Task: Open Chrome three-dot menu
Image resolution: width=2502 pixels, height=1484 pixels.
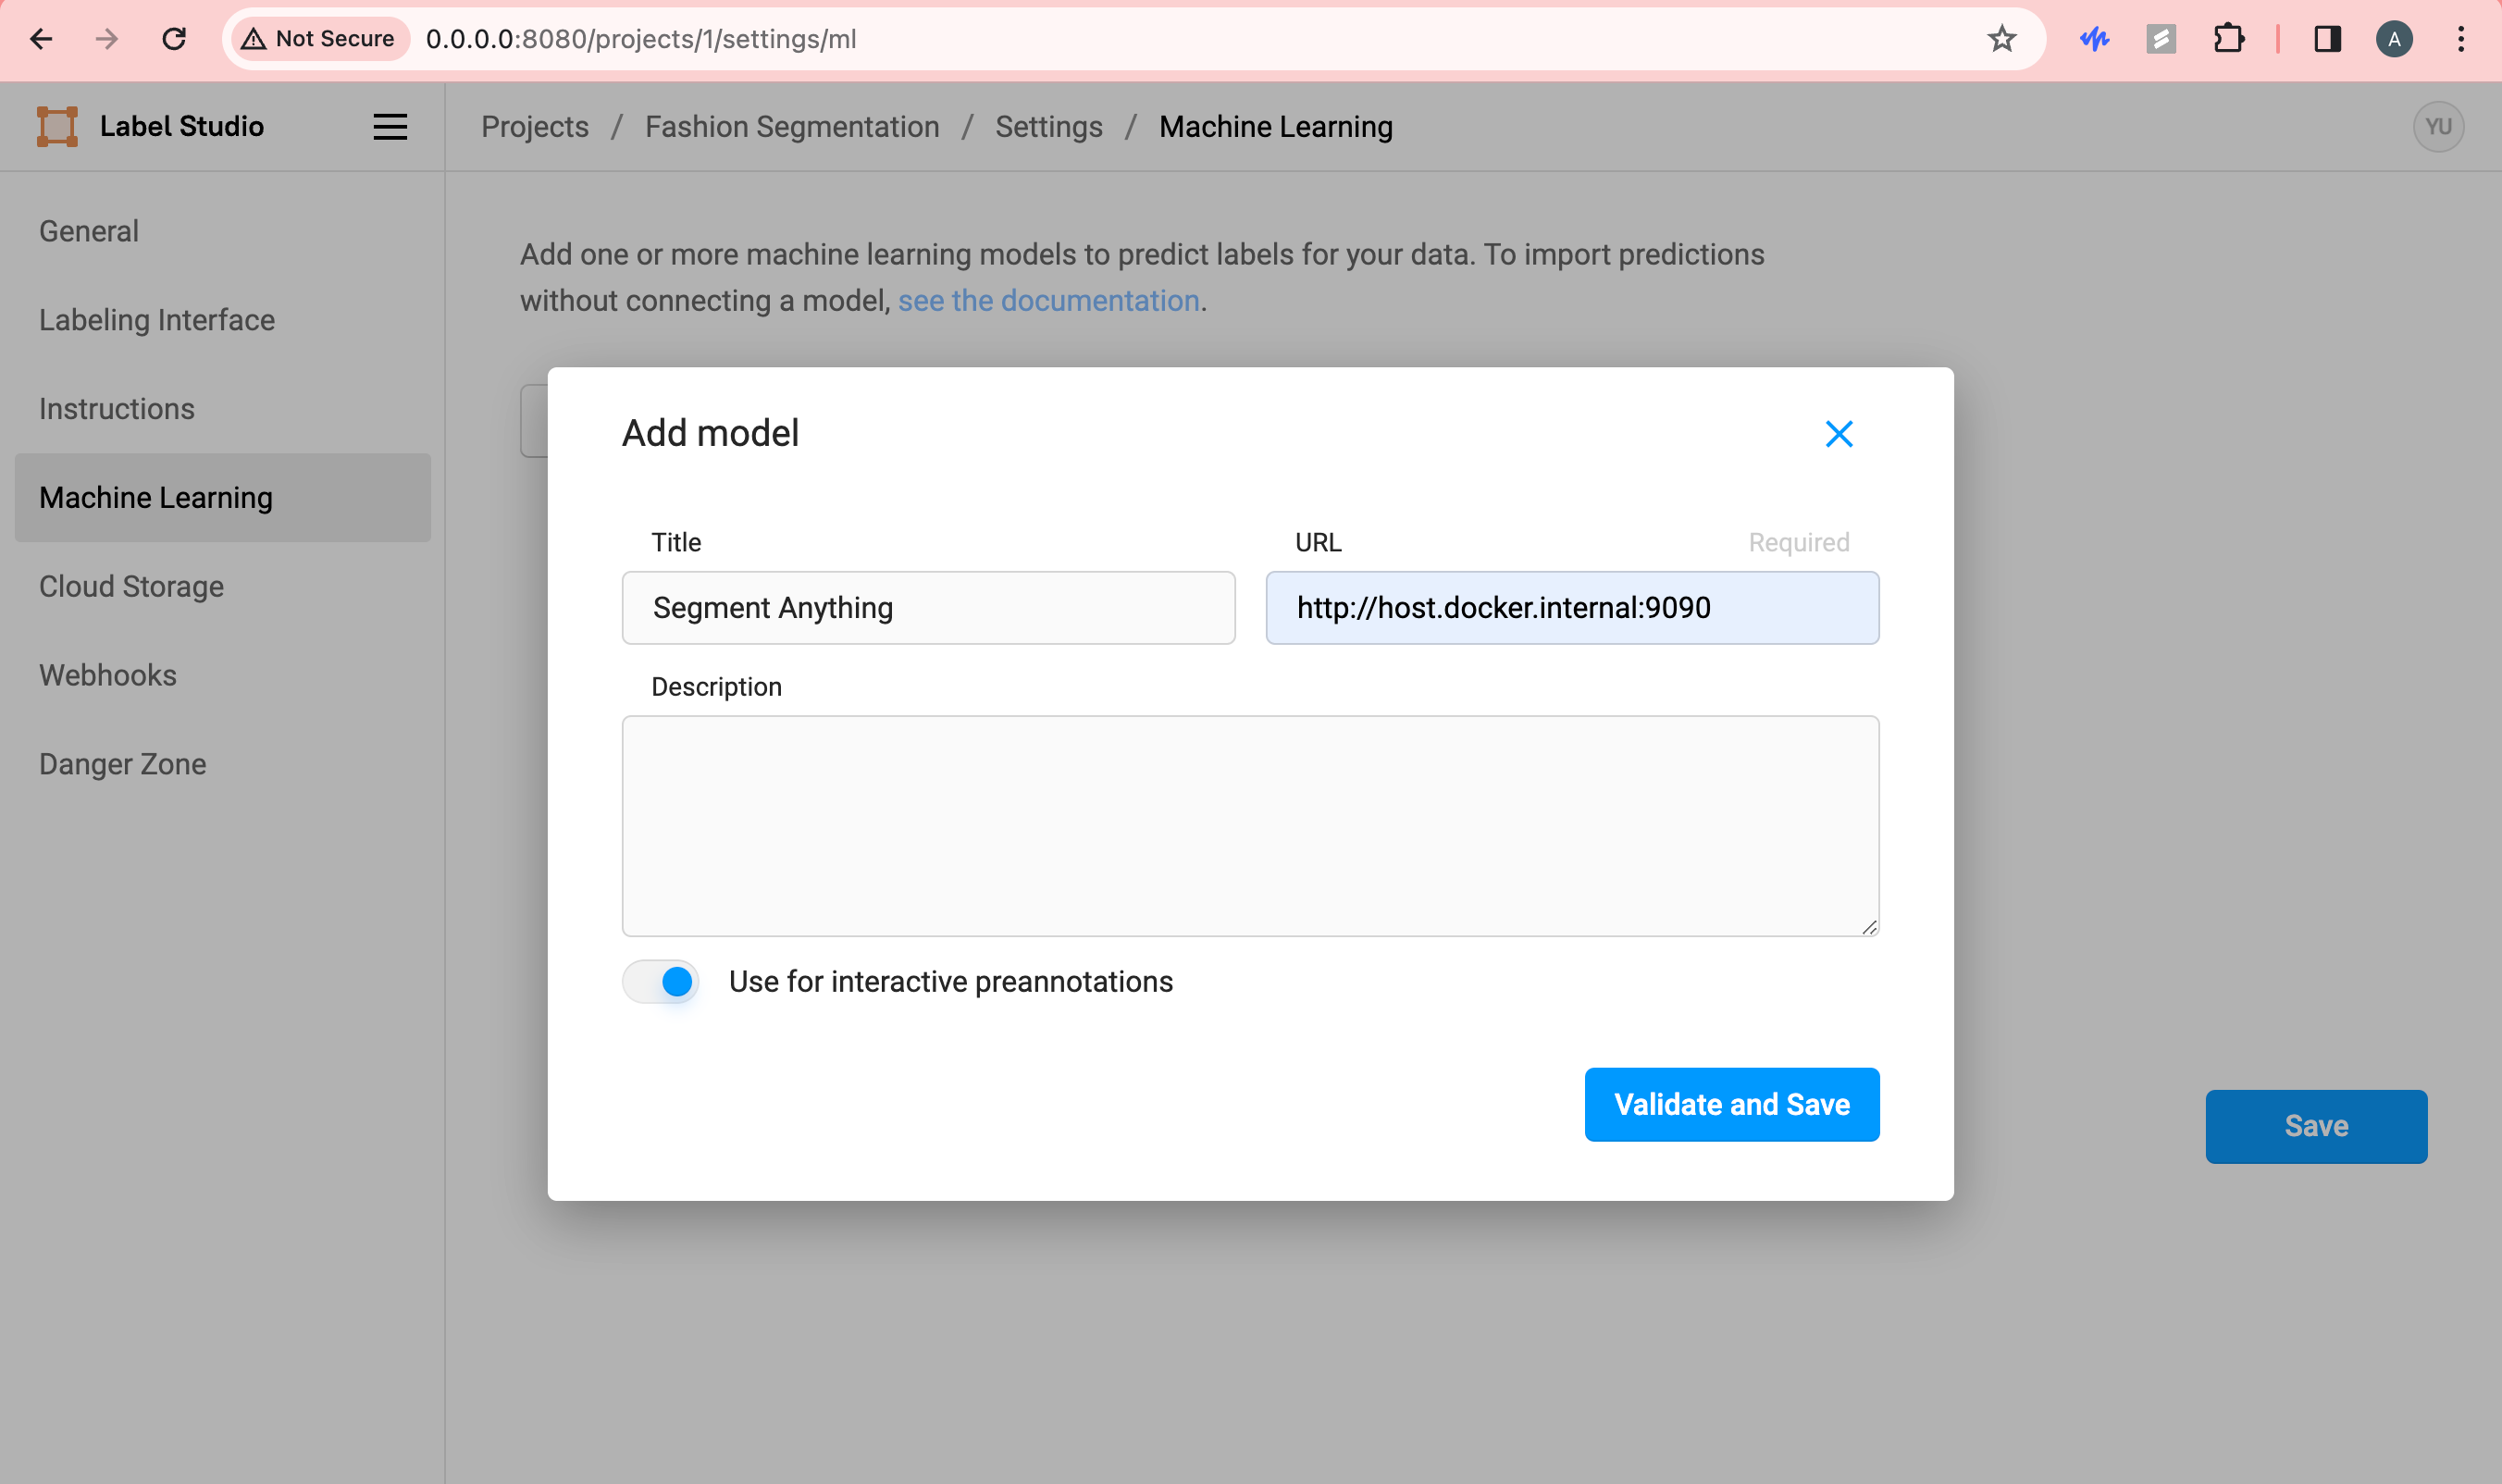Action: click(2460, 39)
